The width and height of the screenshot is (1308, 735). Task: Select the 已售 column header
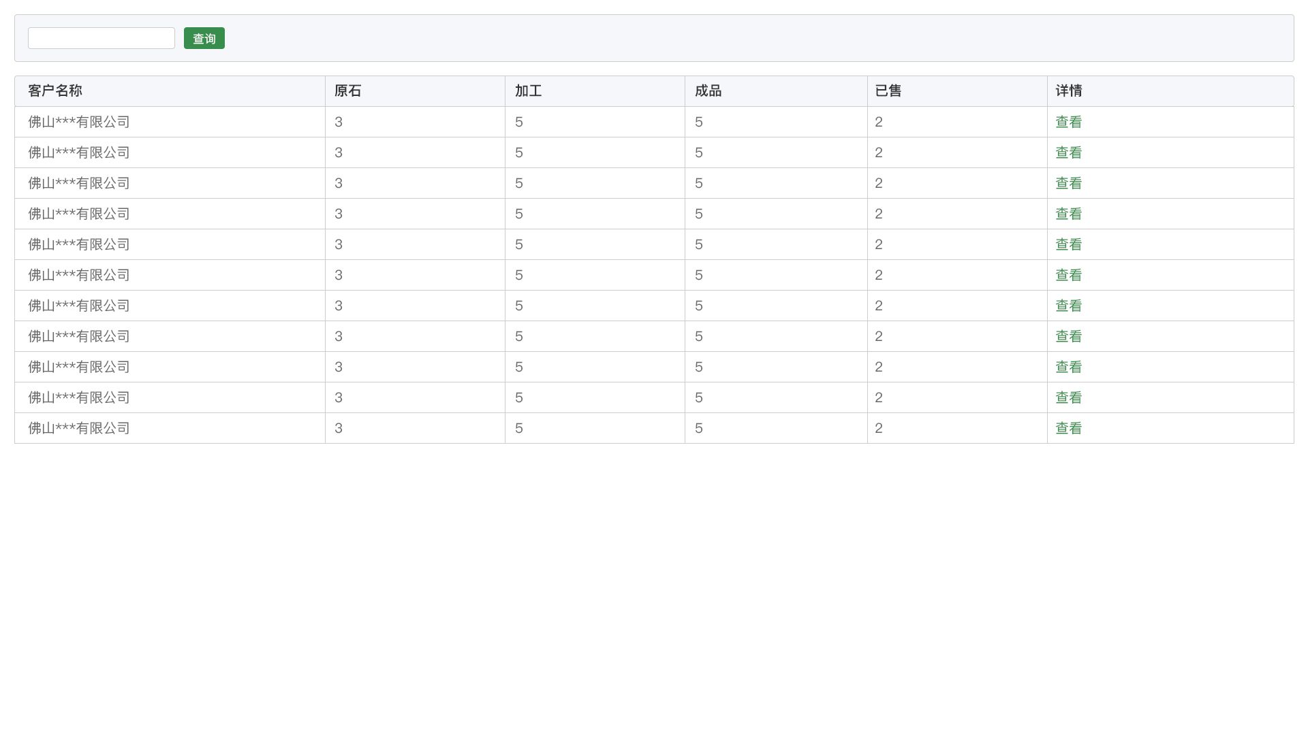(888, 91)
